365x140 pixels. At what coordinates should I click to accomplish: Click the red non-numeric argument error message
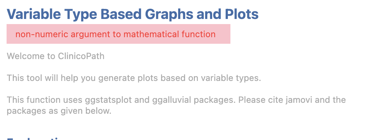pyautogui.click(x=116, y=34)
